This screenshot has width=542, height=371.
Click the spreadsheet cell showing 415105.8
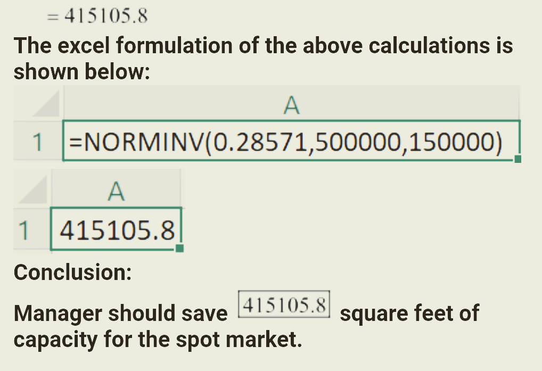tap(116, 230)
